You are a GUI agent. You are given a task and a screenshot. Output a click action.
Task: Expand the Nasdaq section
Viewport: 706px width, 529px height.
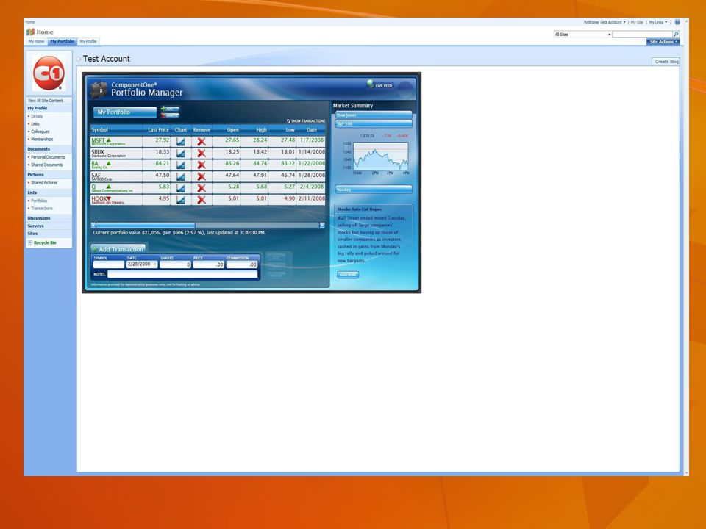pos(374,190)
